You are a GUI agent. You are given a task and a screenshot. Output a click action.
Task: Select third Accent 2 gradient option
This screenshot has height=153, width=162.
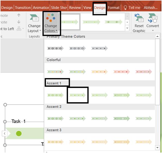[100, 119]
